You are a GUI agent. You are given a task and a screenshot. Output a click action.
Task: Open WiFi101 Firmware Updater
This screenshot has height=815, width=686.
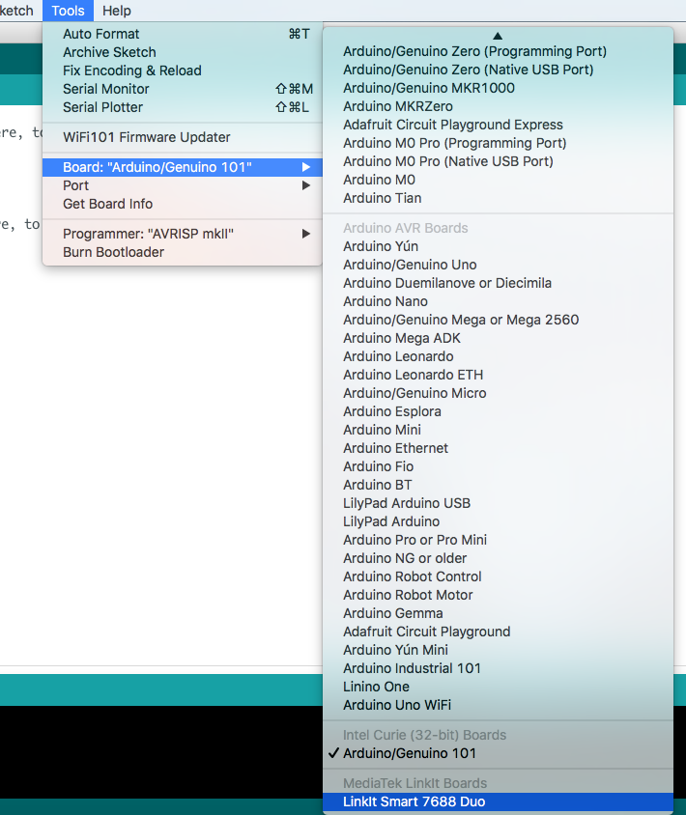[x=183, y=137]
